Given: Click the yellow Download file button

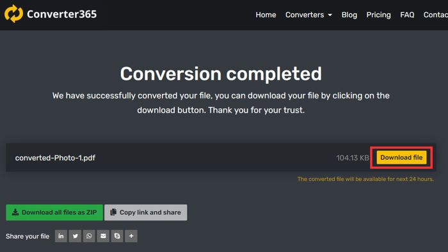Looking at the screenshot, I should 401,157.
